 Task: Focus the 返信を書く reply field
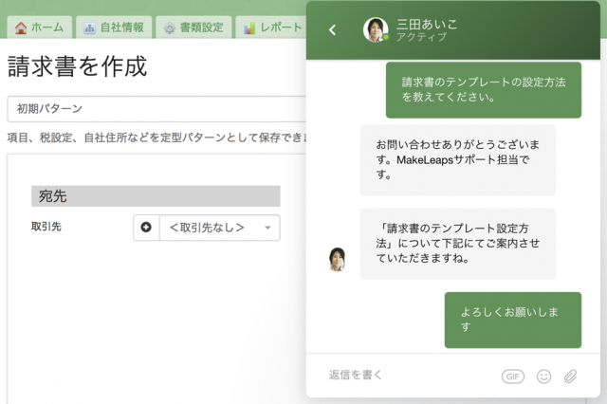[x=408, y=376]
